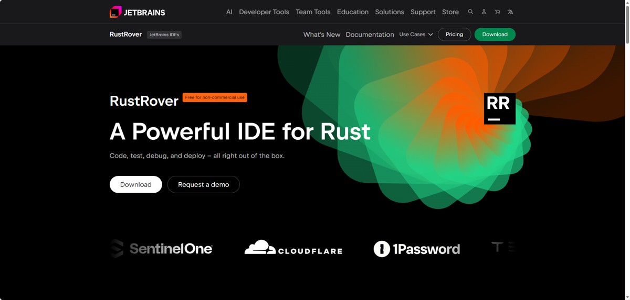The width and height of the screenshot is (630, 300).
Task: Open the Documentation link
Action: [370, 35]
